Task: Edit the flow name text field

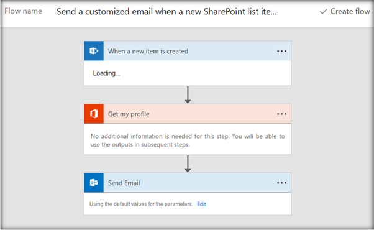Action: [x=166, y=11]
